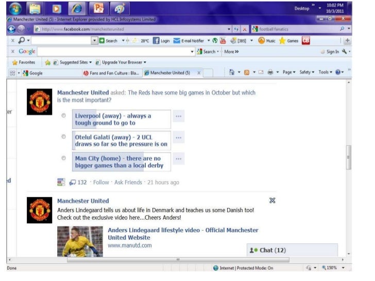The height and width of the screenshot is (281, 375).
Task: Close the Manchester United (5) tab
Action: [199, 73]
